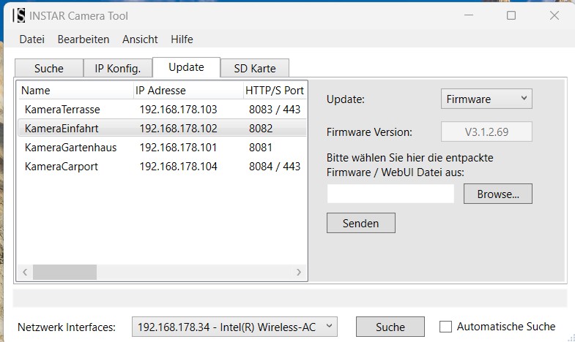Screen dimensions: 575x342
Task: Switch to the Suche tab
Action: tap(49, 69)
